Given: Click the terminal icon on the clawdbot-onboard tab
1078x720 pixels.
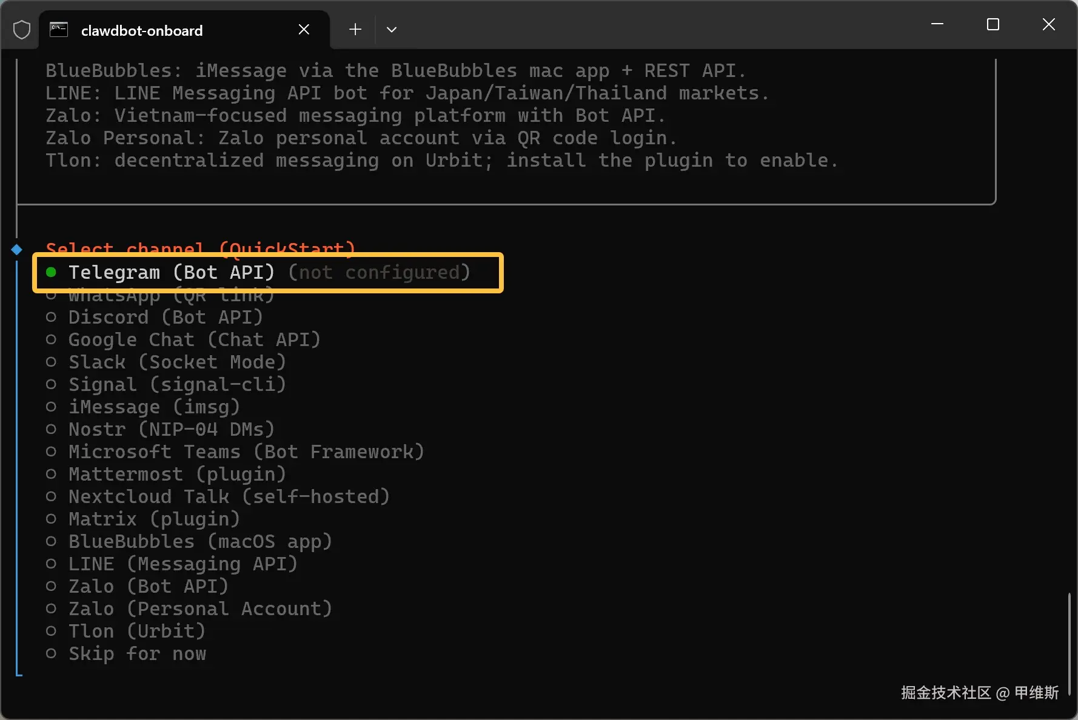Looking at the screenshot, I should point(59,30).
